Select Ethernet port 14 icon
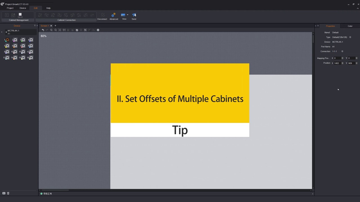The image size is (360, 202). pyautogui.click(x=15, y=58)
